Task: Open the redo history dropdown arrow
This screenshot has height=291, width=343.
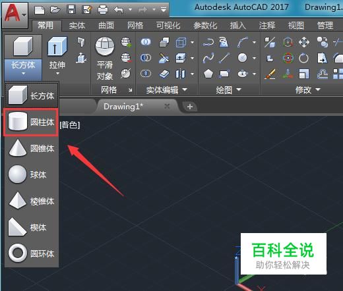Action: click(x=154, y=9)
